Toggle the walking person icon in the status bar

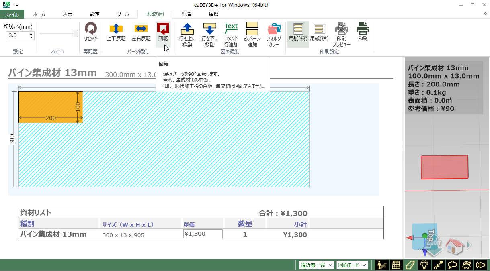tap(381, 265)
